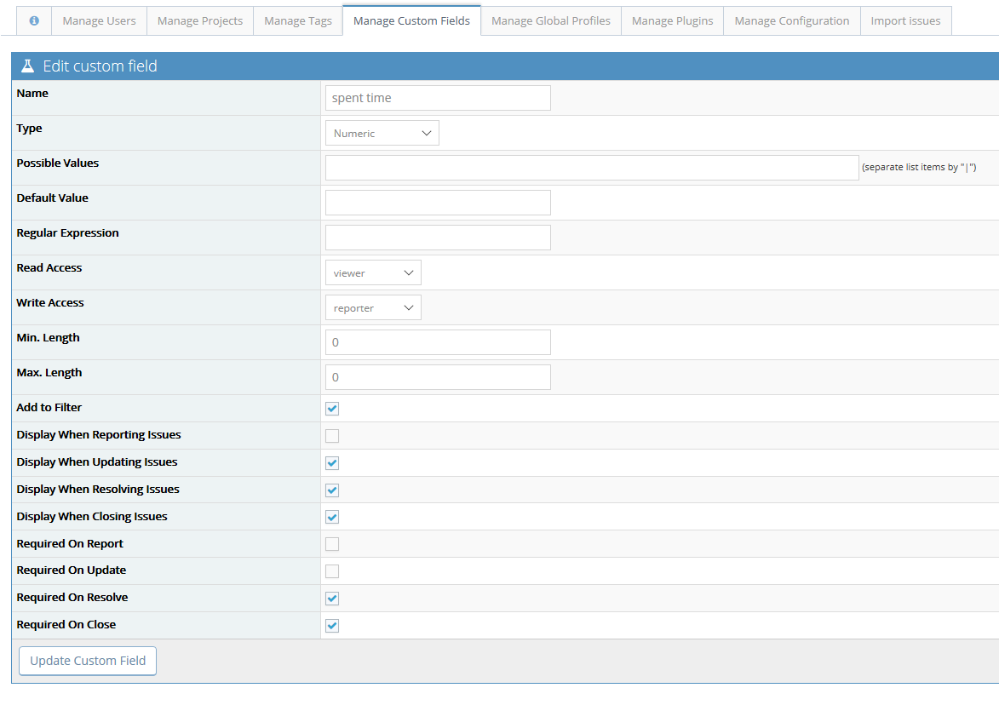Select the Import issues tab
This screenshot has width=999, height=705.
pos(905,20)
